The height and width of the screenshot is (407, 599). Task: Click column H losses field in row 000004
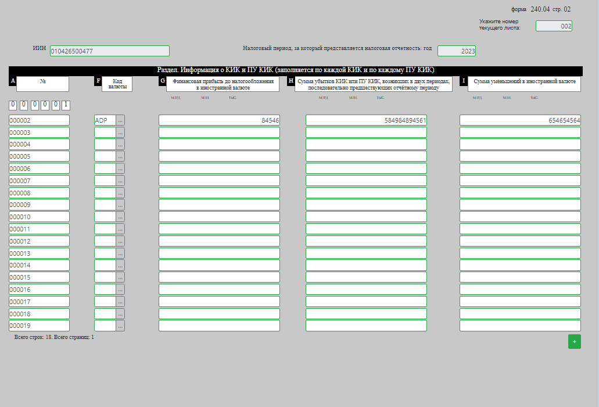(x=366, y=144)
